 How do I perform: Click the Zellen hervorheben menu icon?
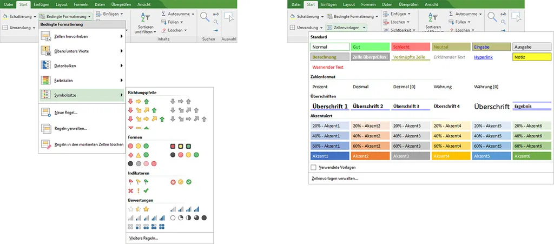coord(47,36)
